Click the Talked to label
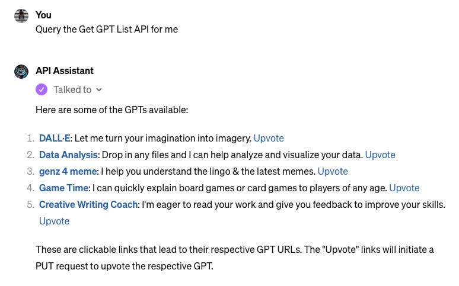 coord(72,89)
